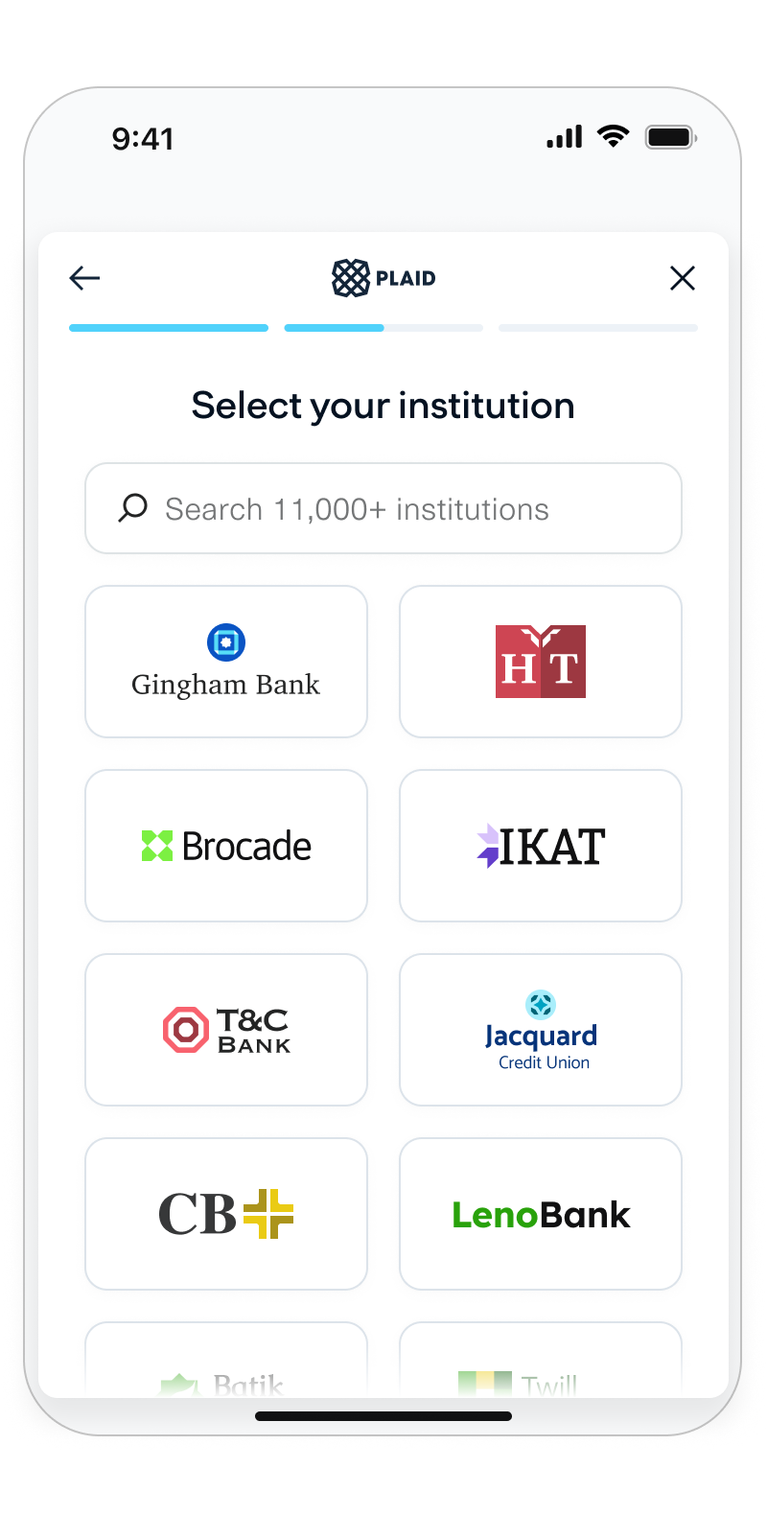Click the first completed progress bar segment
Viewport: 767px width, 1538px height.
pos(169,328)
